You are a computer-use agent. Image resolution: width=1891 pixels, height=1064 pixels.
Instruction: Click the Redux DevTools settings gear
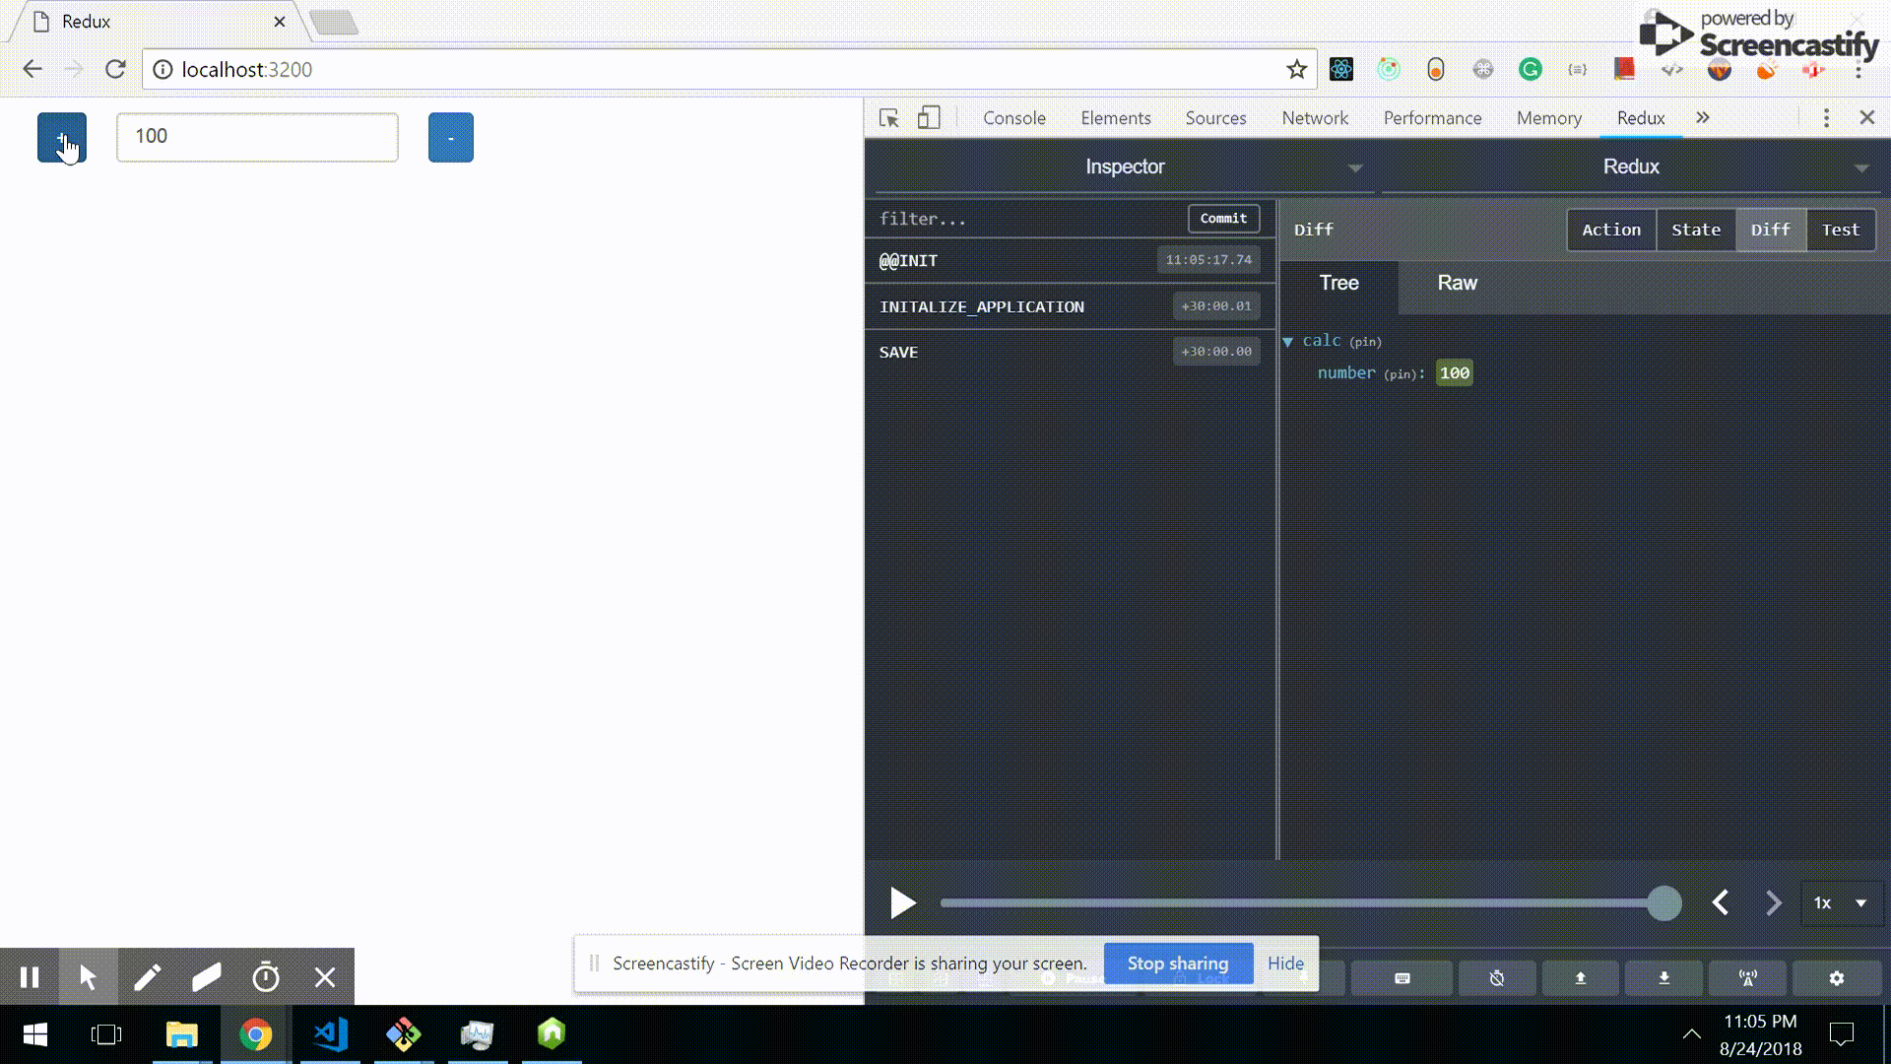(1836, 978)
